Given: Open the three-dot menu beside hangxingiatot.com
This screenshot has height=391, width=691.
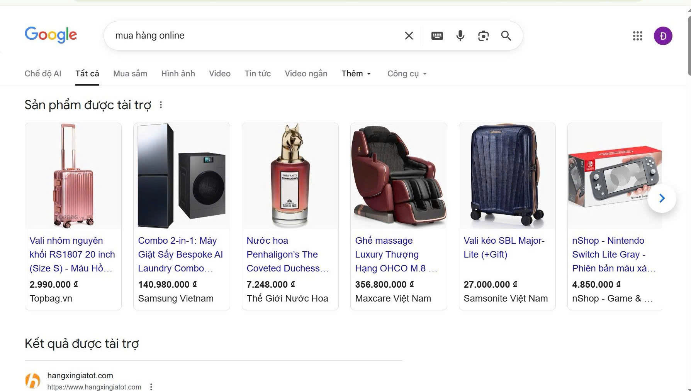Looking at the screenshot, I should 151,386.
